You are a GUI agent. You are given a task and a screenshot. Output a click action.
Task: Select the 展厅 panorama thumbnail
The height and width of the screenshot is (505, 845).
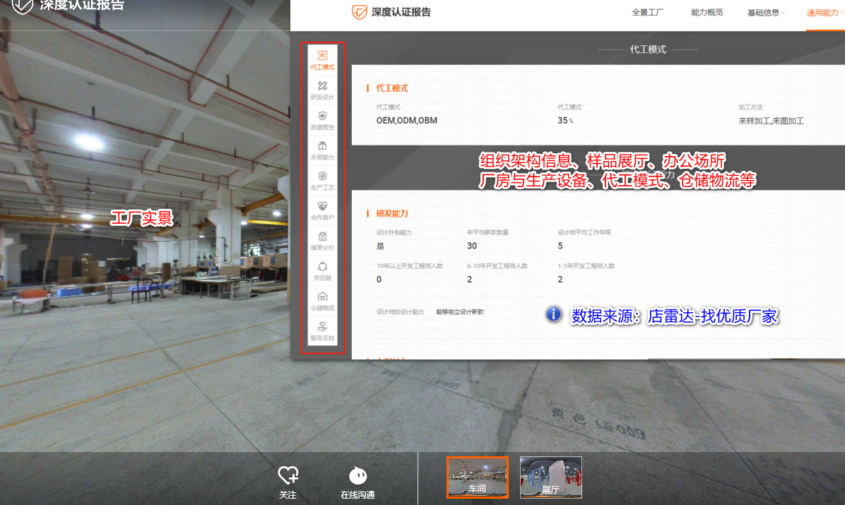point(550,477)
